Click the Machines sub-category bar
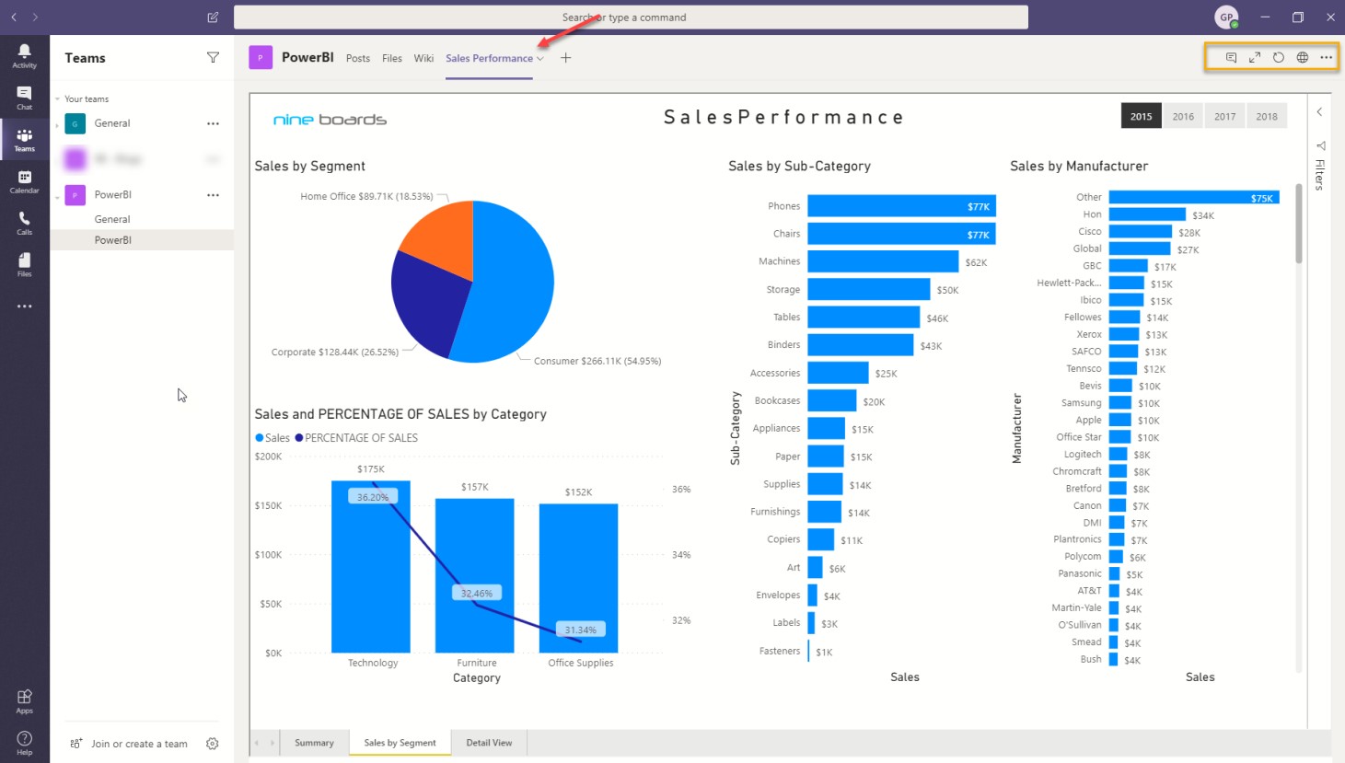This screenshot has width=1345, height=763. pos(883,261)
